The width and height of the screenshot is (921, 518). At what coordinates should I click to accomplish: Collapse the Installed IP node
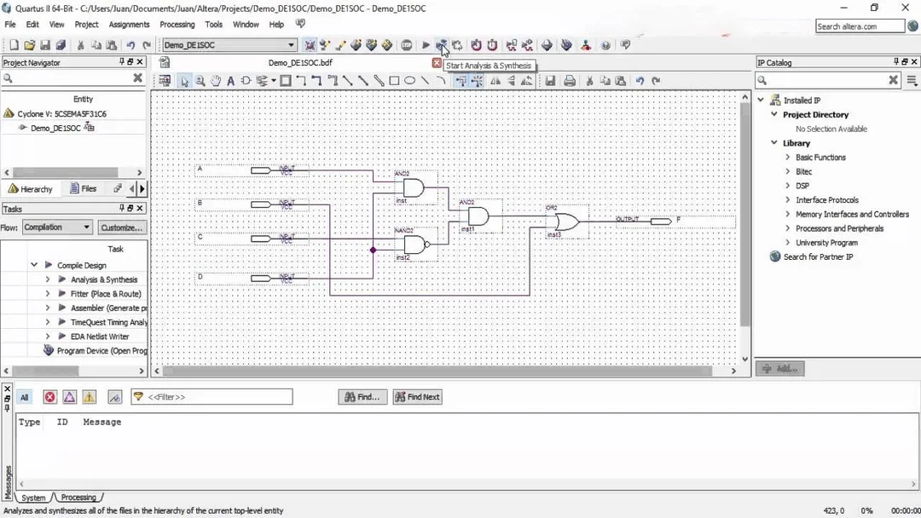click(761, 101)
